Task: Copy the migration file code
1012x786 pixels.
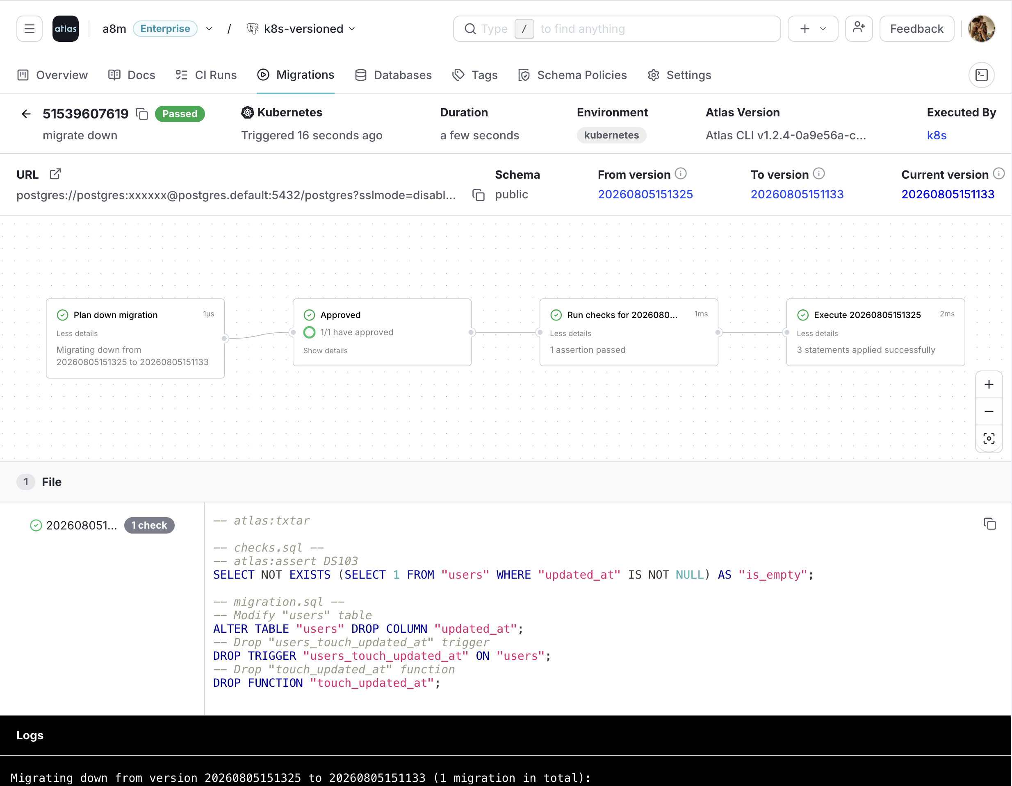Action: (x=989, y=524)
